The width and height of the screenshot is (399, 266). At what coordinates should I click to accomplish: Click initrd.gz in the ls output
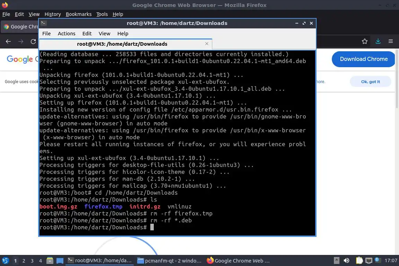click(145, 207)
